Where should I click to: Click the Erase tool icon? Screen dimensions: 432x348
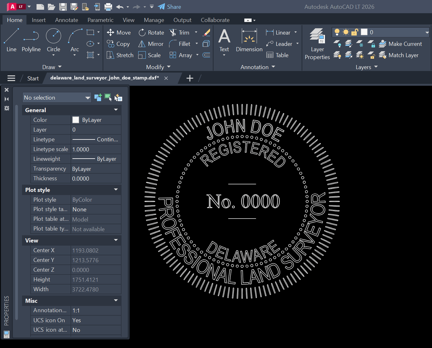coord(207,32)
